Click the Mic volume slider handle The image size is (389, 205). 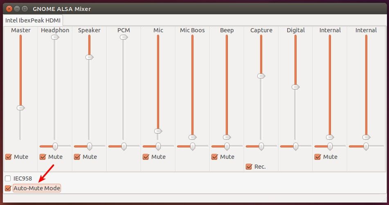158,131
